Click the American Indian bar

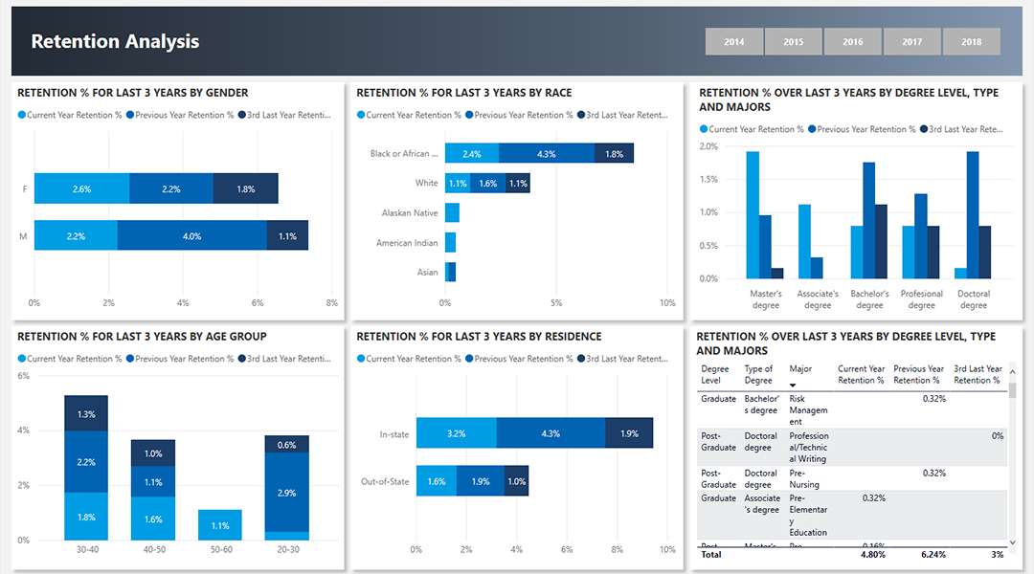point(450,243)
